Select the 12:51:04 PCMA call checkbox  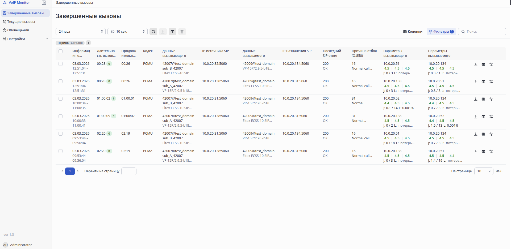(60, 81)
